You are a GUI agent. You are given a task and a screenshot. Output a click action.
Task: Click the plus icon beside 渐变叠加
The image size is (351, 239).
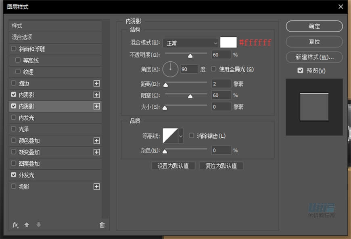[x=97, y=152]
